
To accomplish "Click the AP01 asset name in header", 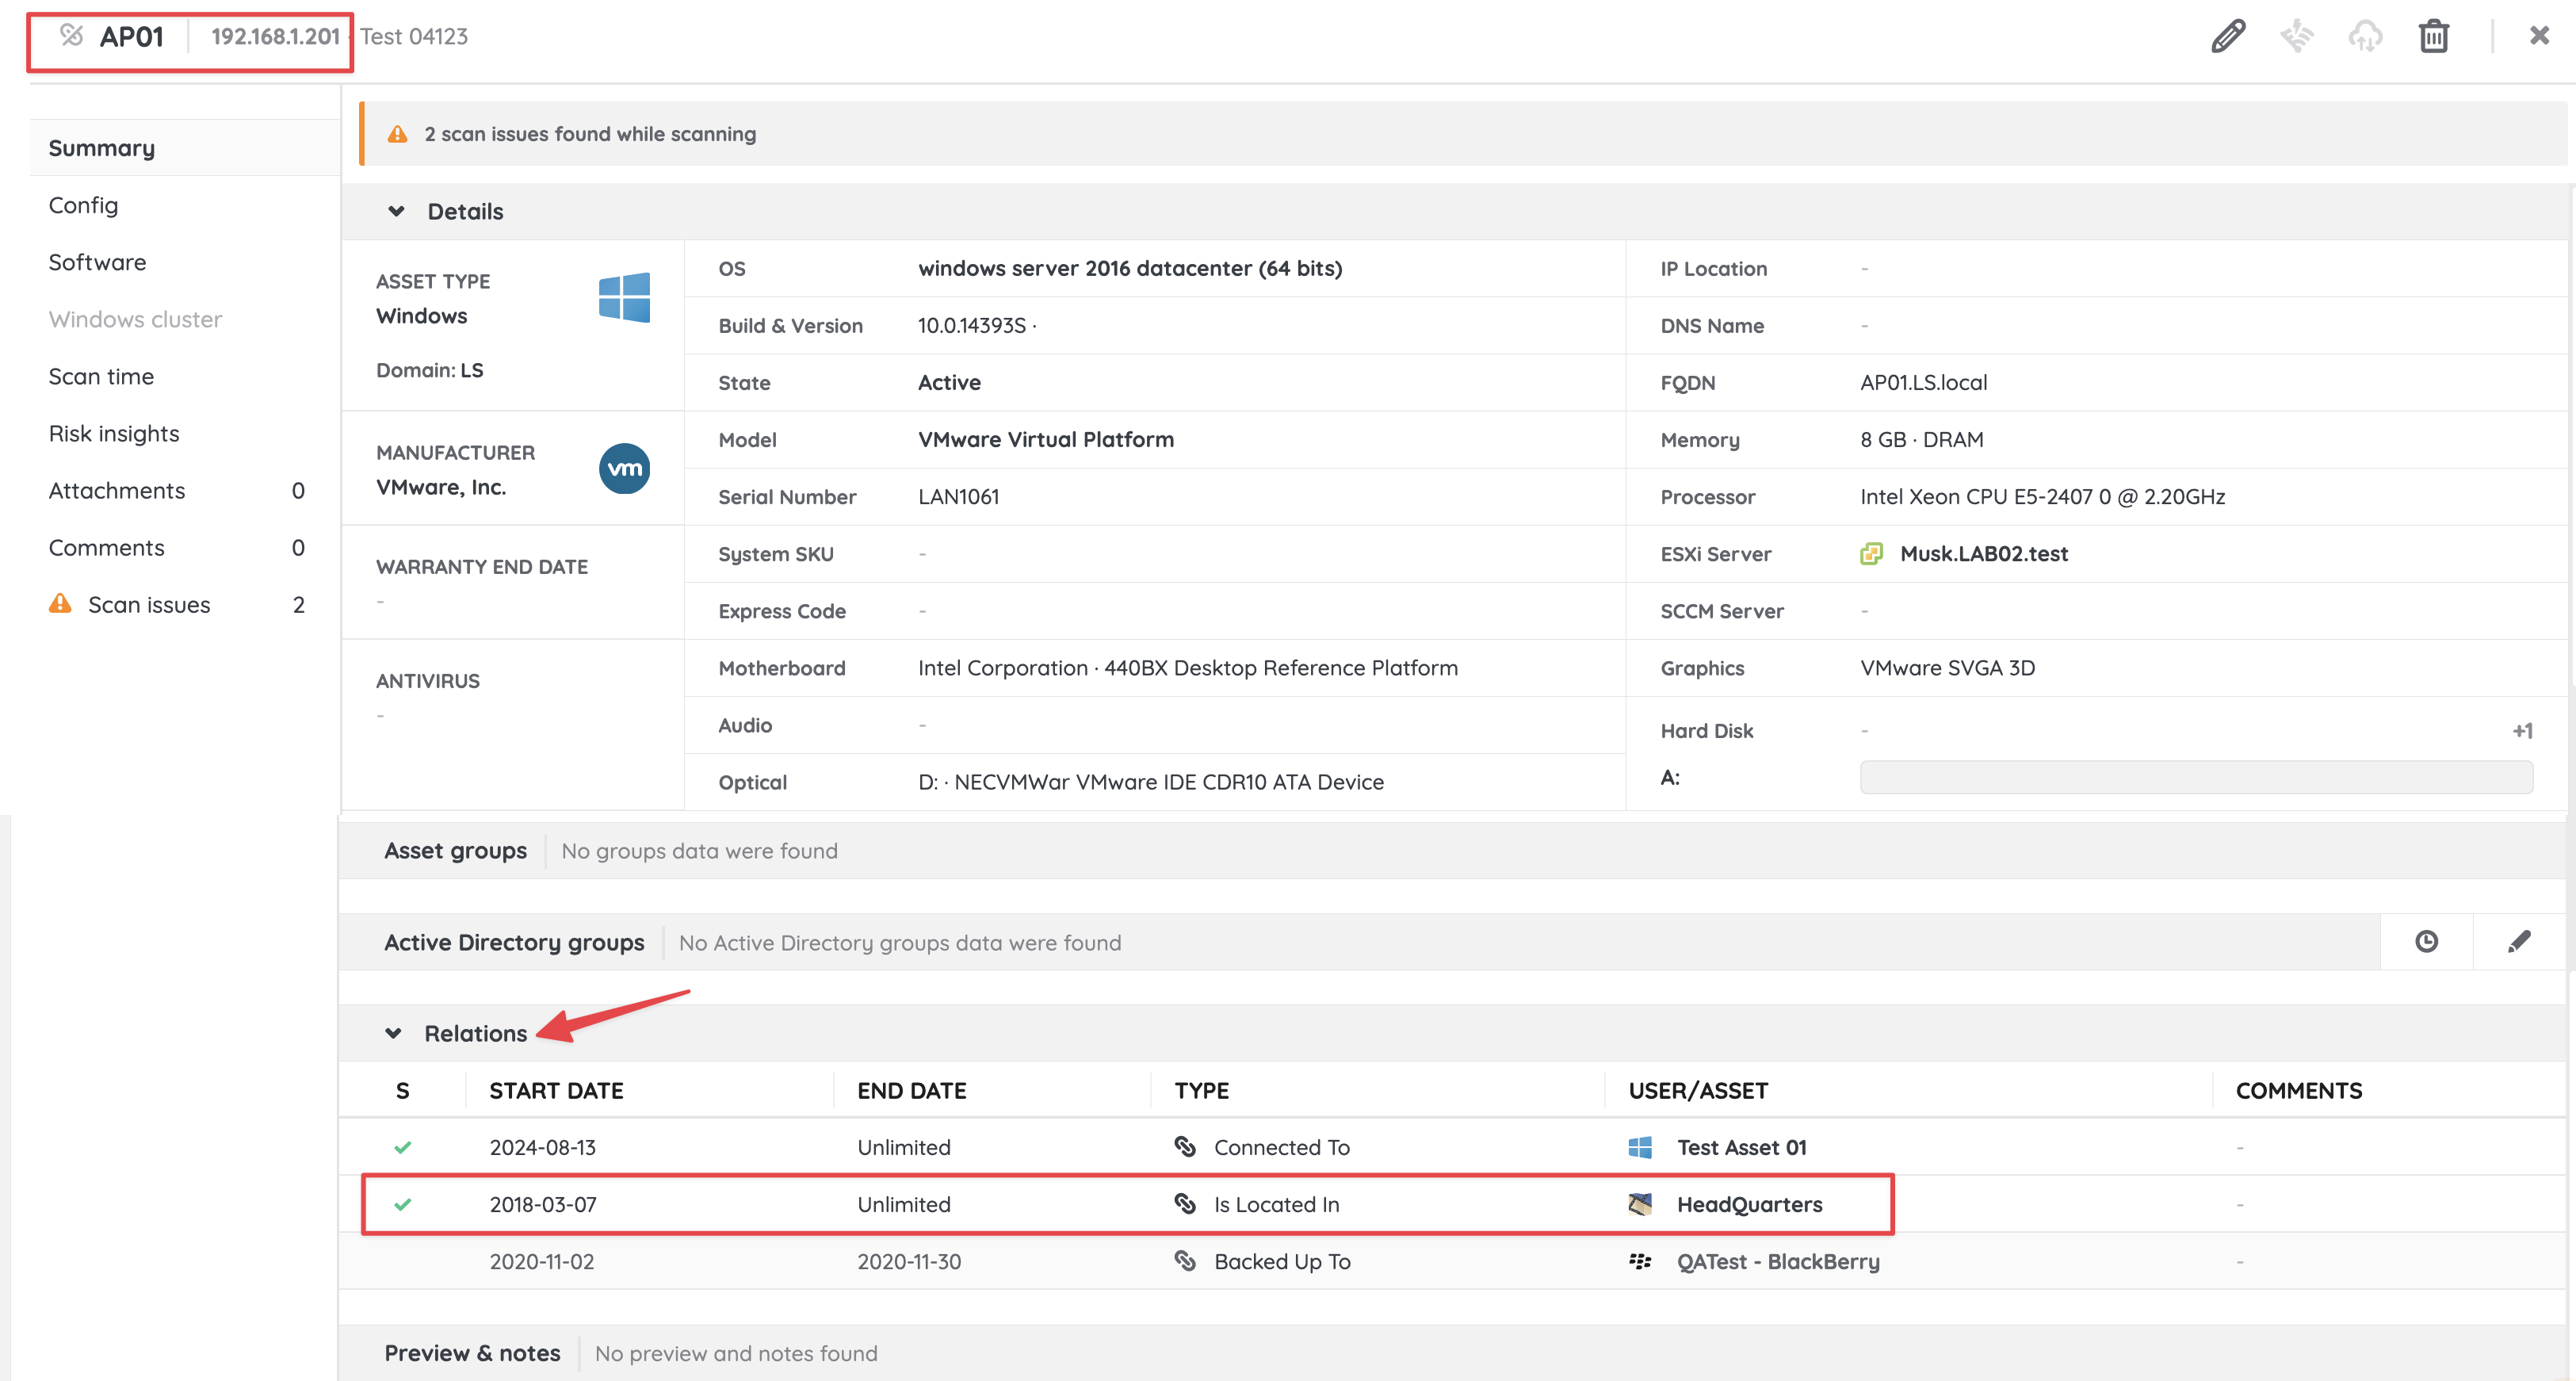I will click(131, 36).
